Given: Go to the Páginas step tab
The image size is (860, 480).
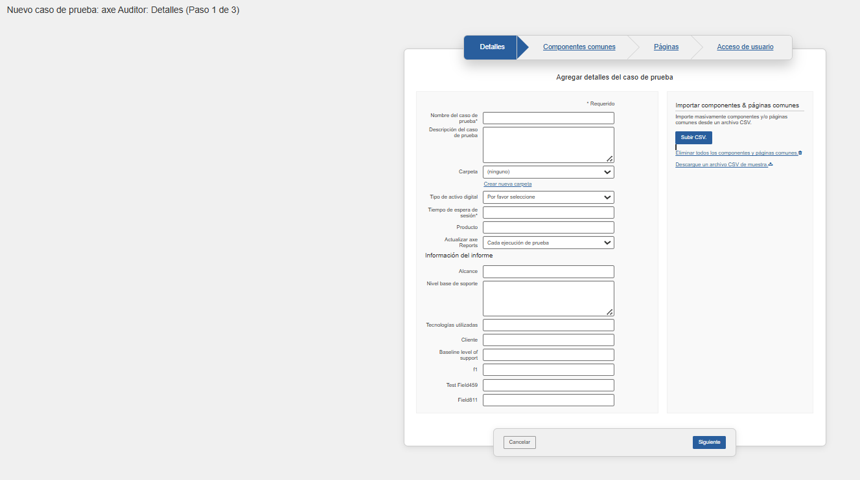Looking at the screenshot, I should 666,47.
